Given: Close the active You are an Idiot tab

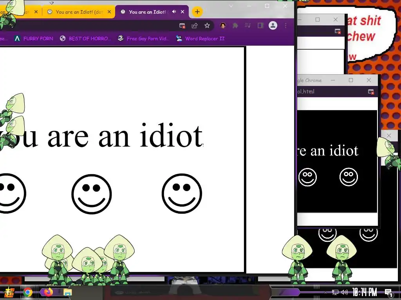Looking at the screenshot, I should [182, 12].
